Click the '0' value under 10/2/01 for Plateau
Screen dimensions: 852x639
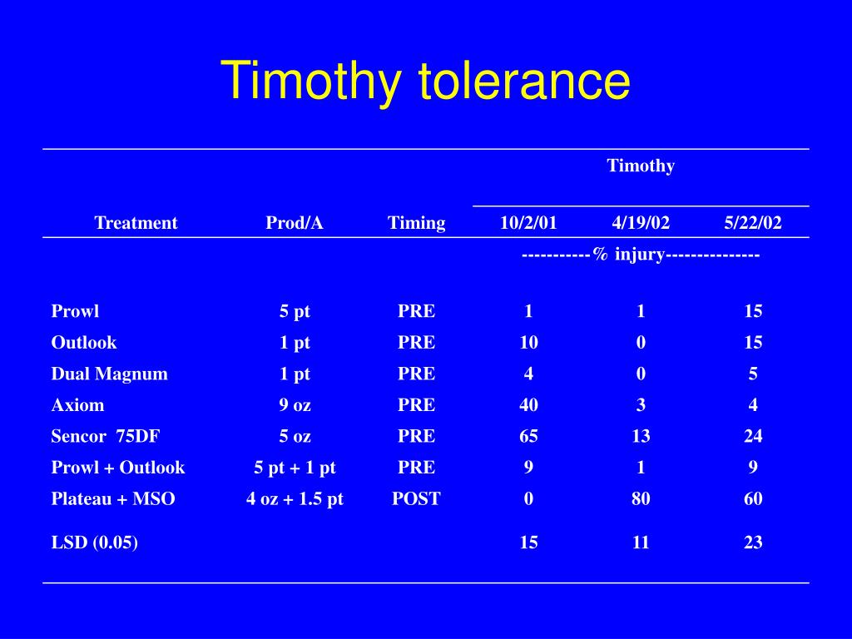528,499
